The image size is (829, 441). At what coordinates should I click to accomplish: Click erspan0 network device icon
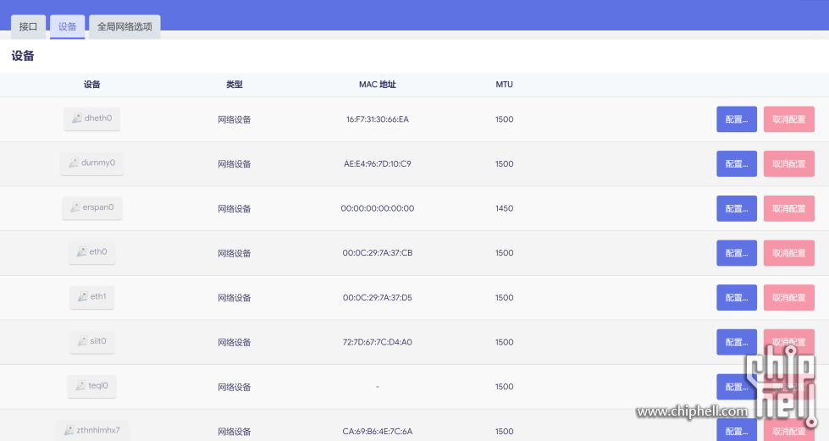coord(75,207)
